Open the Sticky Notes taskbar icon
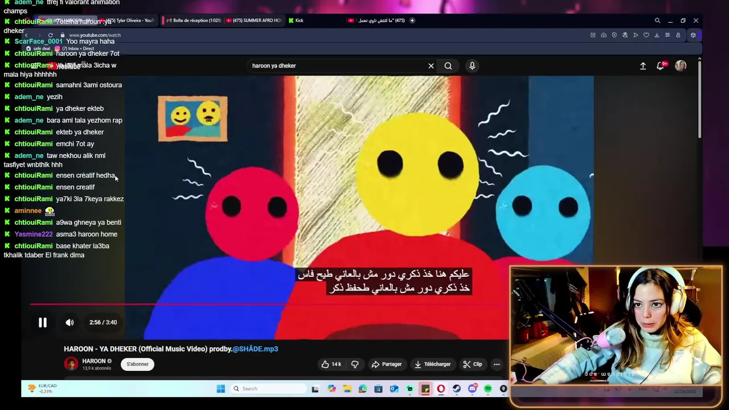The width and height of the screenshot is (729, 410). pos(425,389)
